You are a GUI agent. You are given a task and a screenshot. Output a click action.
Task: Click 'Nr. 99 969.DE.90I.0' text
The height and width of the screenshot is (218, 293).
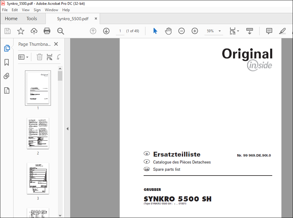(254, 155)
